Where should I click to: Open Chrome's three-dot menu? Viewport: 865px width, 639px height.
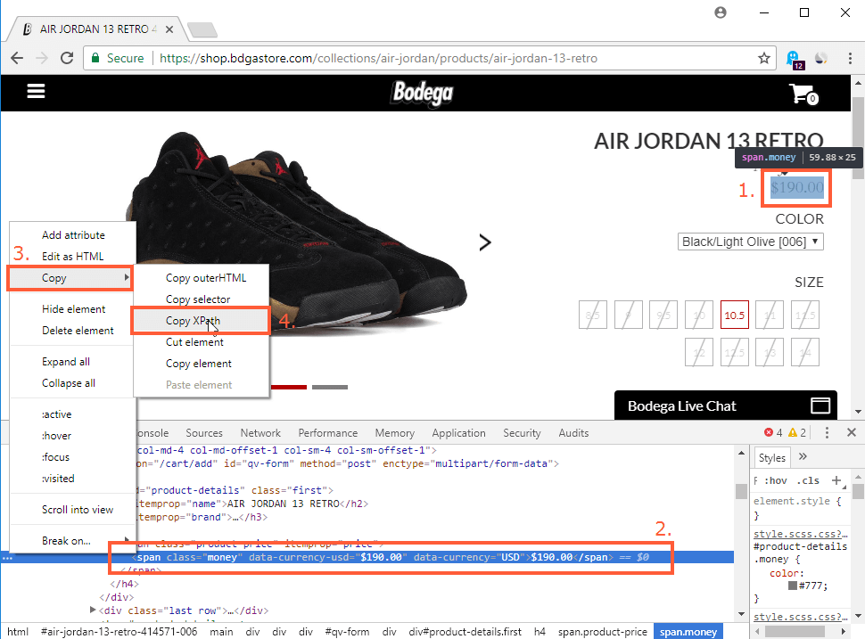point(850,58)
